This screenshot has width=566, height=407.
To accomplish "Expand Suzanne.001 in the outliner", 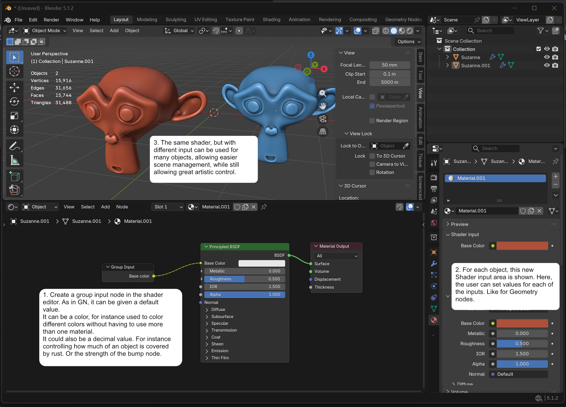I will click(x=447, y=65).
